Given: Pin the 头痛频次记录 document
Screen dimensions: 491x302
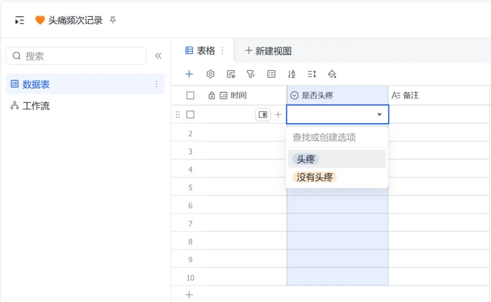Looking at the screenshot, I should (x=113, y=20).
